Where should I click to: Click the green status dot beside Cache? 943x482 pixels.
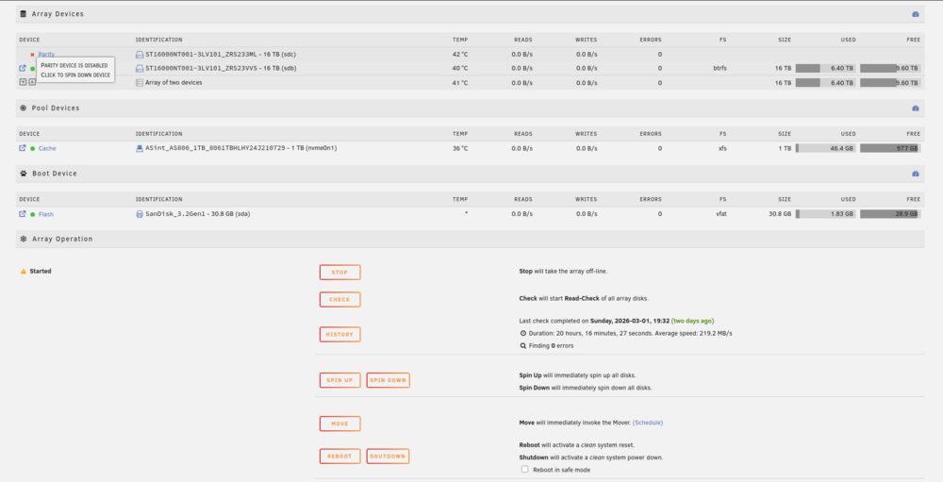pos(32,149)
